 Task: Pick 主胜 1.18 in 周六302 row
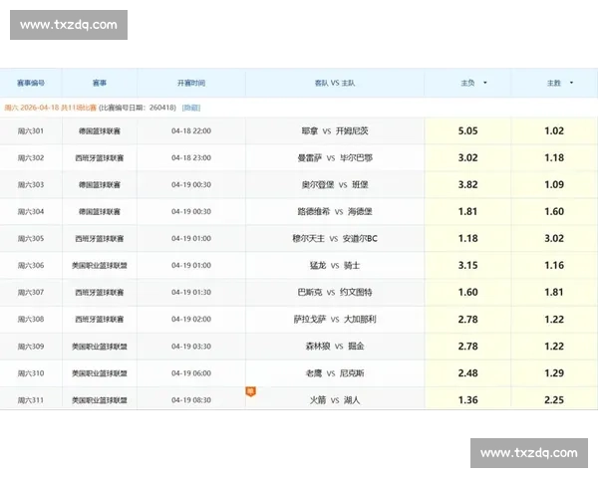click(x=554, y=157)
